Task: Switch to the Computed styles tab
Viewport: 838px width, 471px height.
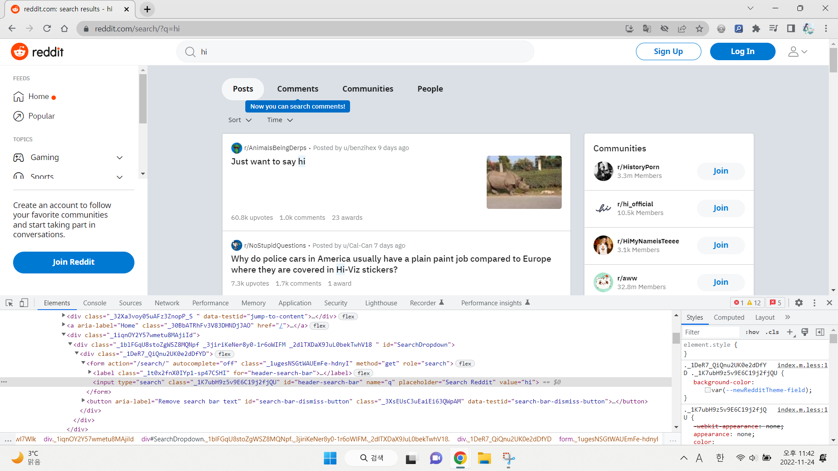Action: pos(729,317)
